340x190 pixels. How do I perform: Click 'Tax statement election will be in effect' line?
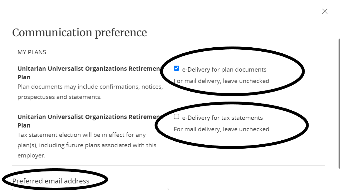pyautogui.click(x=81, y=135)
